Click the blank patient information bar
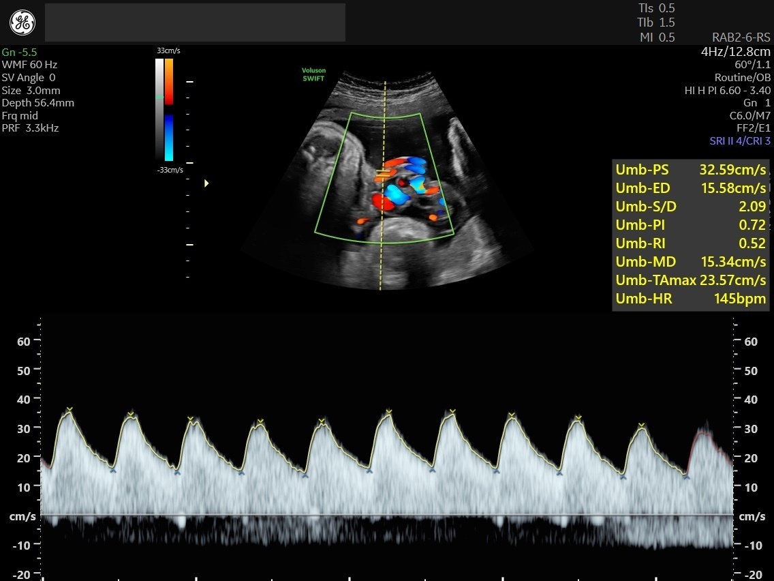Screen dimensions: 774x581 tap(195, 23)
